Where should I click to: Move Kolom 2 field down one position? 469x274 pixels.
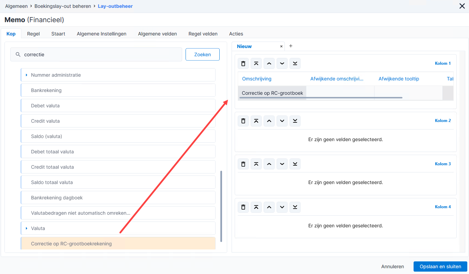(x=282, y=121)
